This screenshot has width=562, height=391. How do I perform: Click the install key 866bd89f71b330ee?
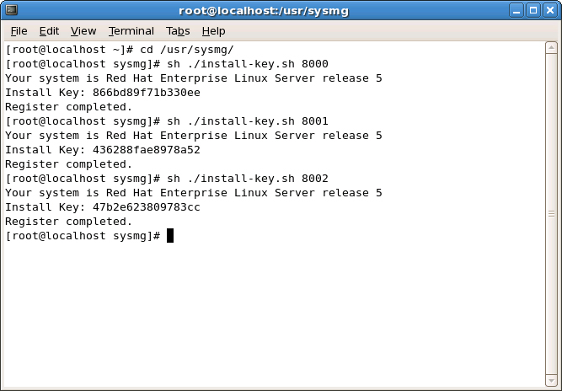coord(147,93)
